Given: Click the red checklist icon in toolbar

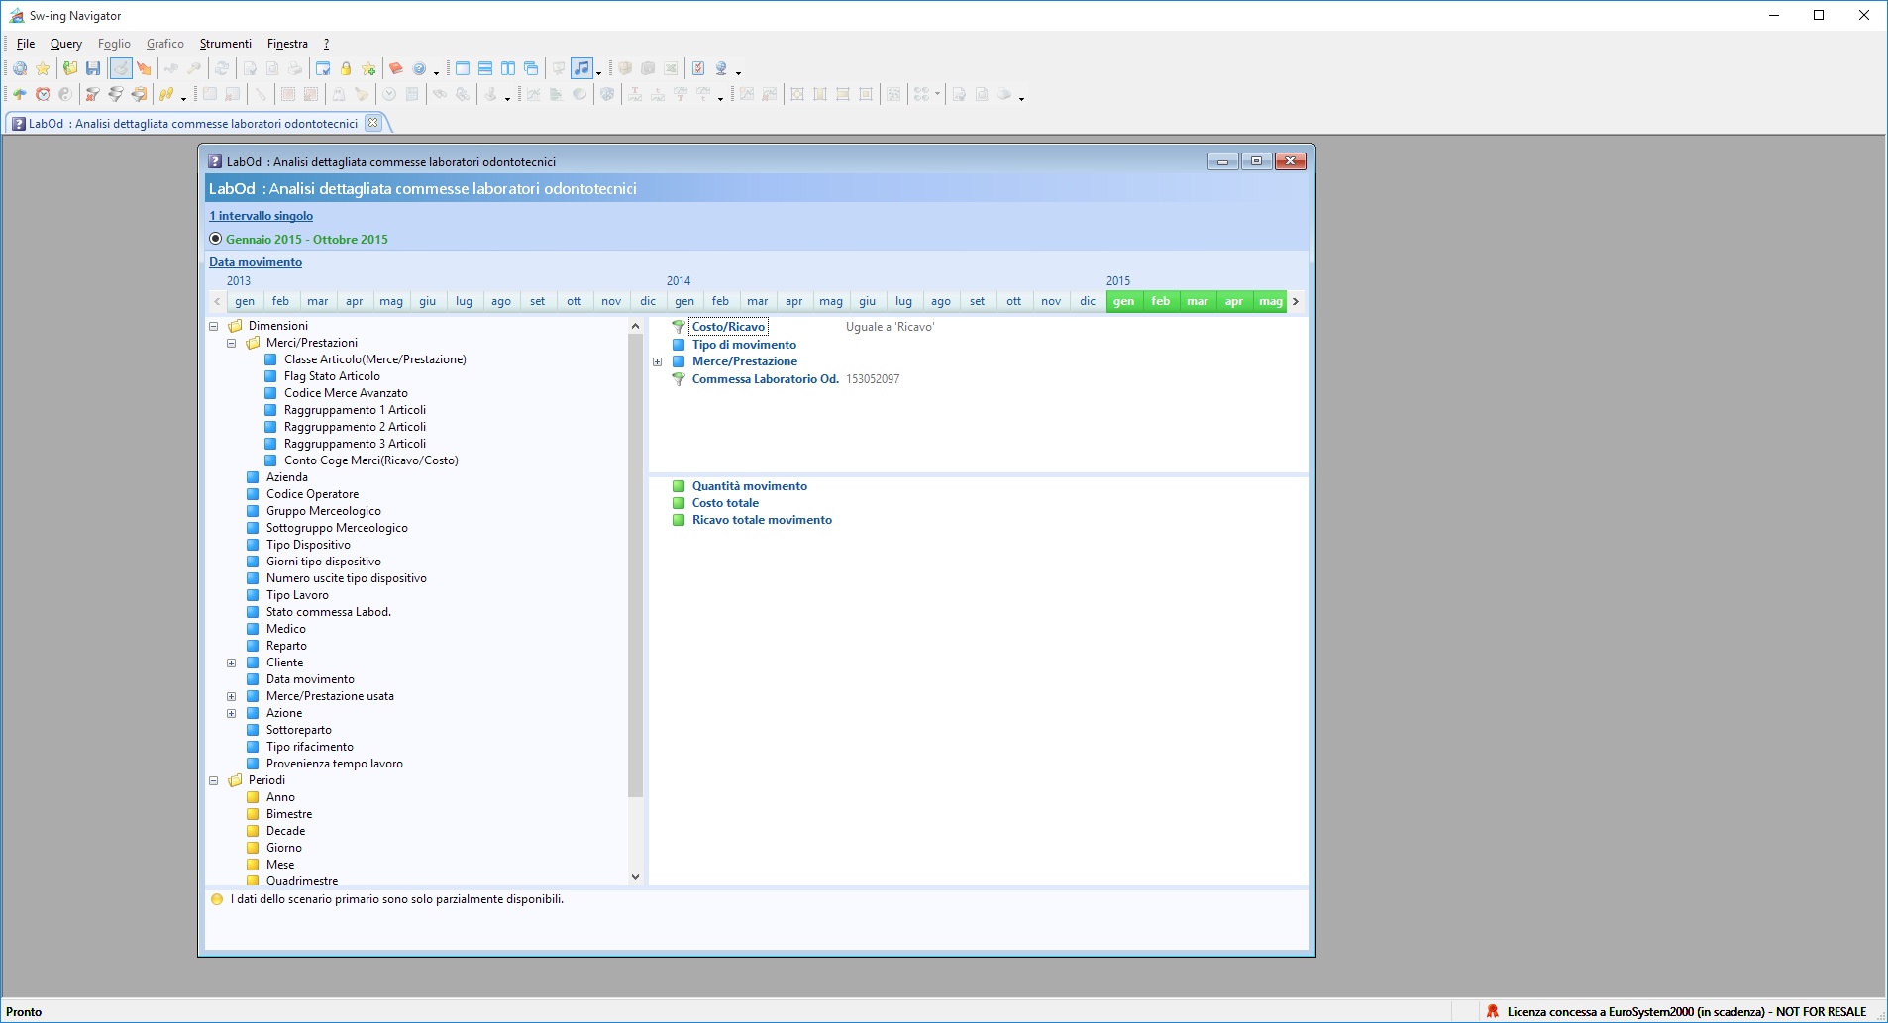Looking at the screenshot, I should click(x=698, y=68).
